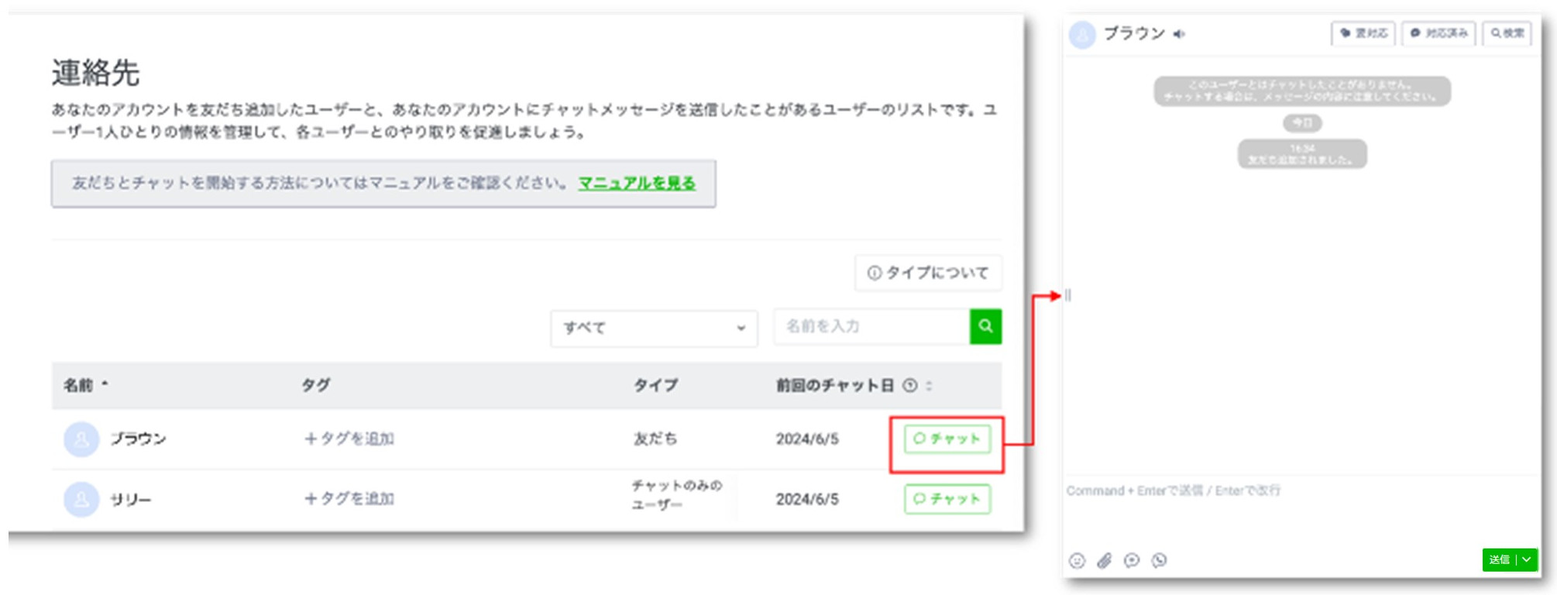Click ブラウン's avatar in the contact list
This screenshot has height=595, width=1557.
81,439
